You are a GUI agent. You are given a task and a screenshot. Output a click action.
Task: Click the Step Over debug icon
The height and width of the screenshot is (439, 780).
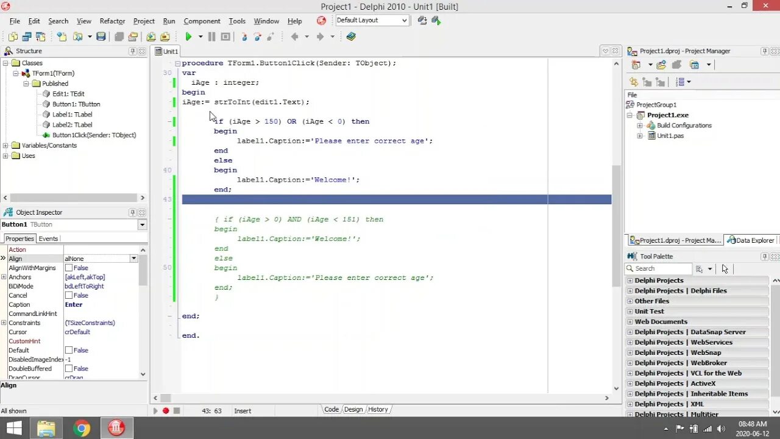257,37
